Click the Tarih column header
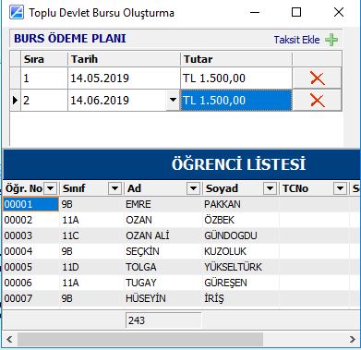Image resolution: width=361 pixels, height=350 pixels. pos(124,59)
